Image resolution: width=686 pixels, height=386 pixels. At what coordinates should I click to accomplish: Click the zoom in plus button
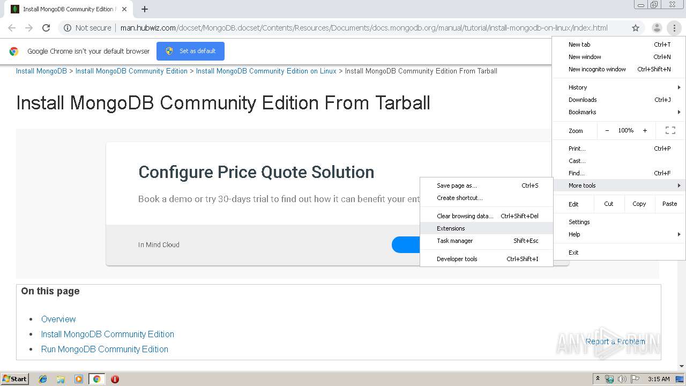tap(645, 130)
